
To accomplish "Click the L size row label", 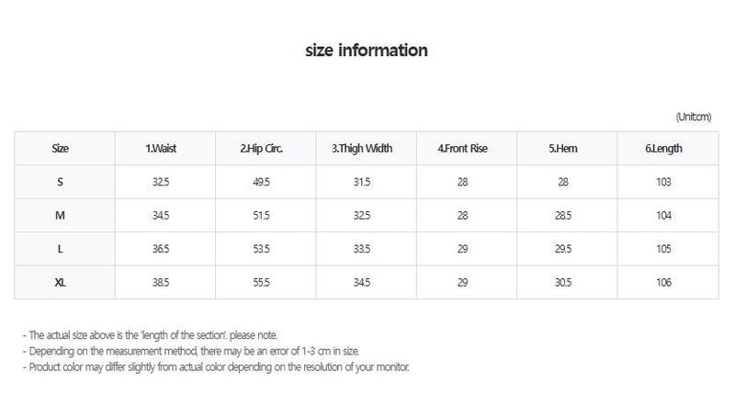I will (60, 249).
